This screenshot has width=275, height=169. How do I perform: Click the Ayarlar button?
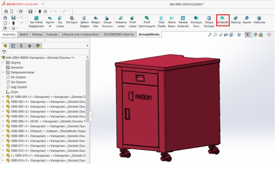pos(247,20)
